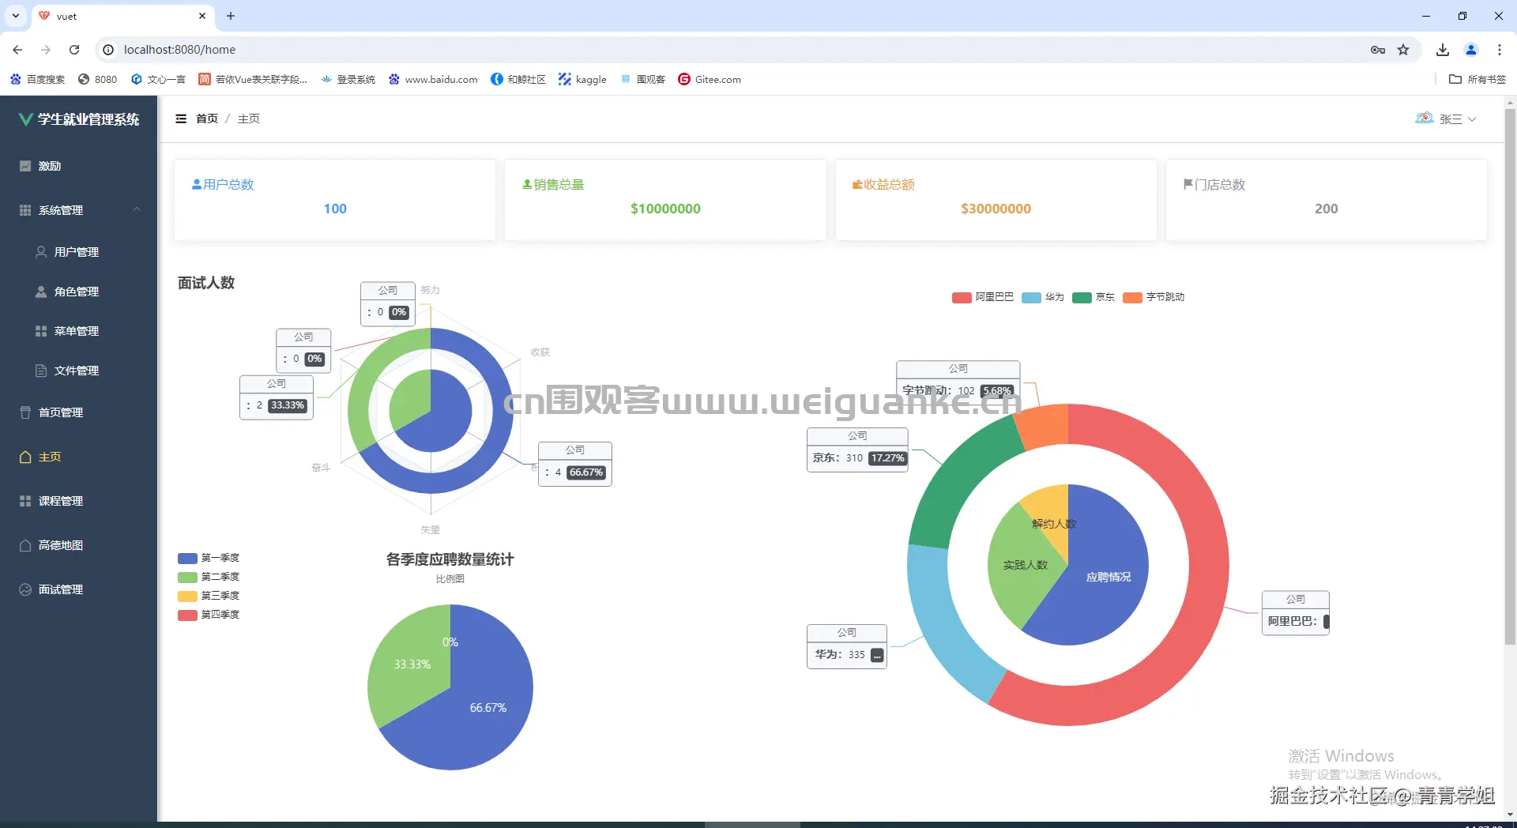Screen dimensions: 1517x828
Task: Open the 登录系统 bookmark
Action: (x=348, y=79)
